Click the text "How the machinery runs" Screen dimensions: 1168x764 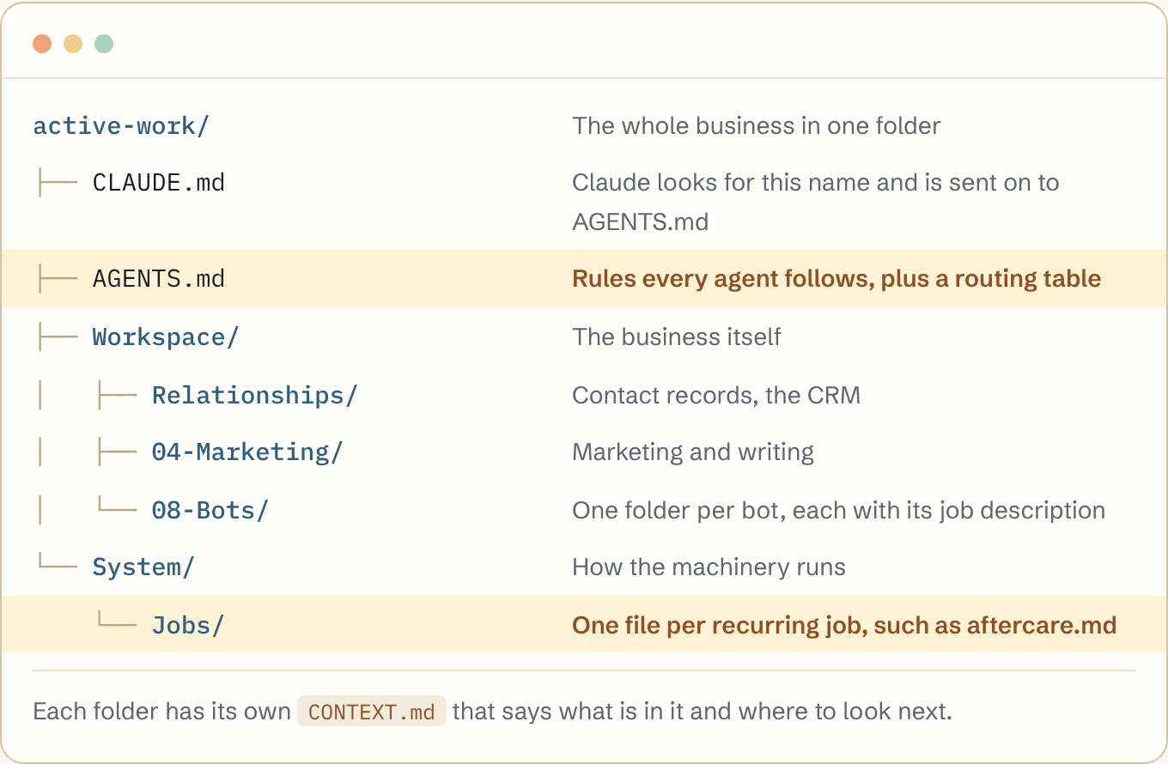(709, 567)
